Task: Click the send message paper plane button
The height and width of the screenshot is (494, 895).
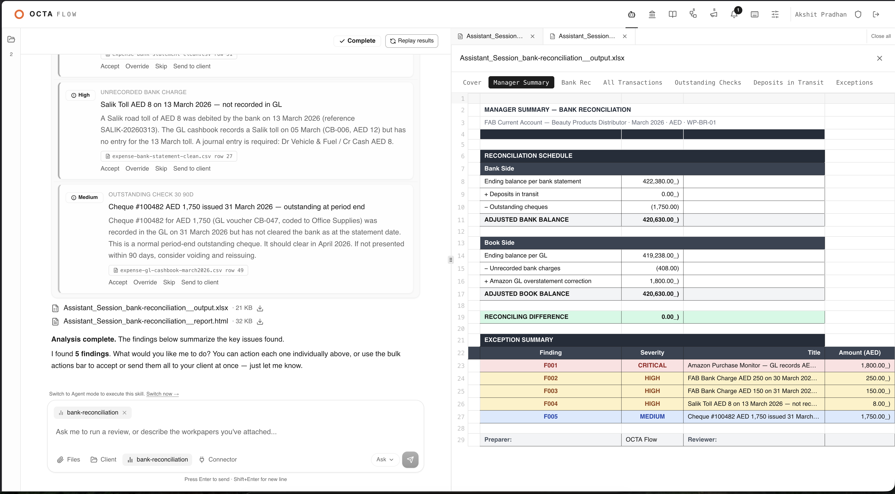Action: 410,459
